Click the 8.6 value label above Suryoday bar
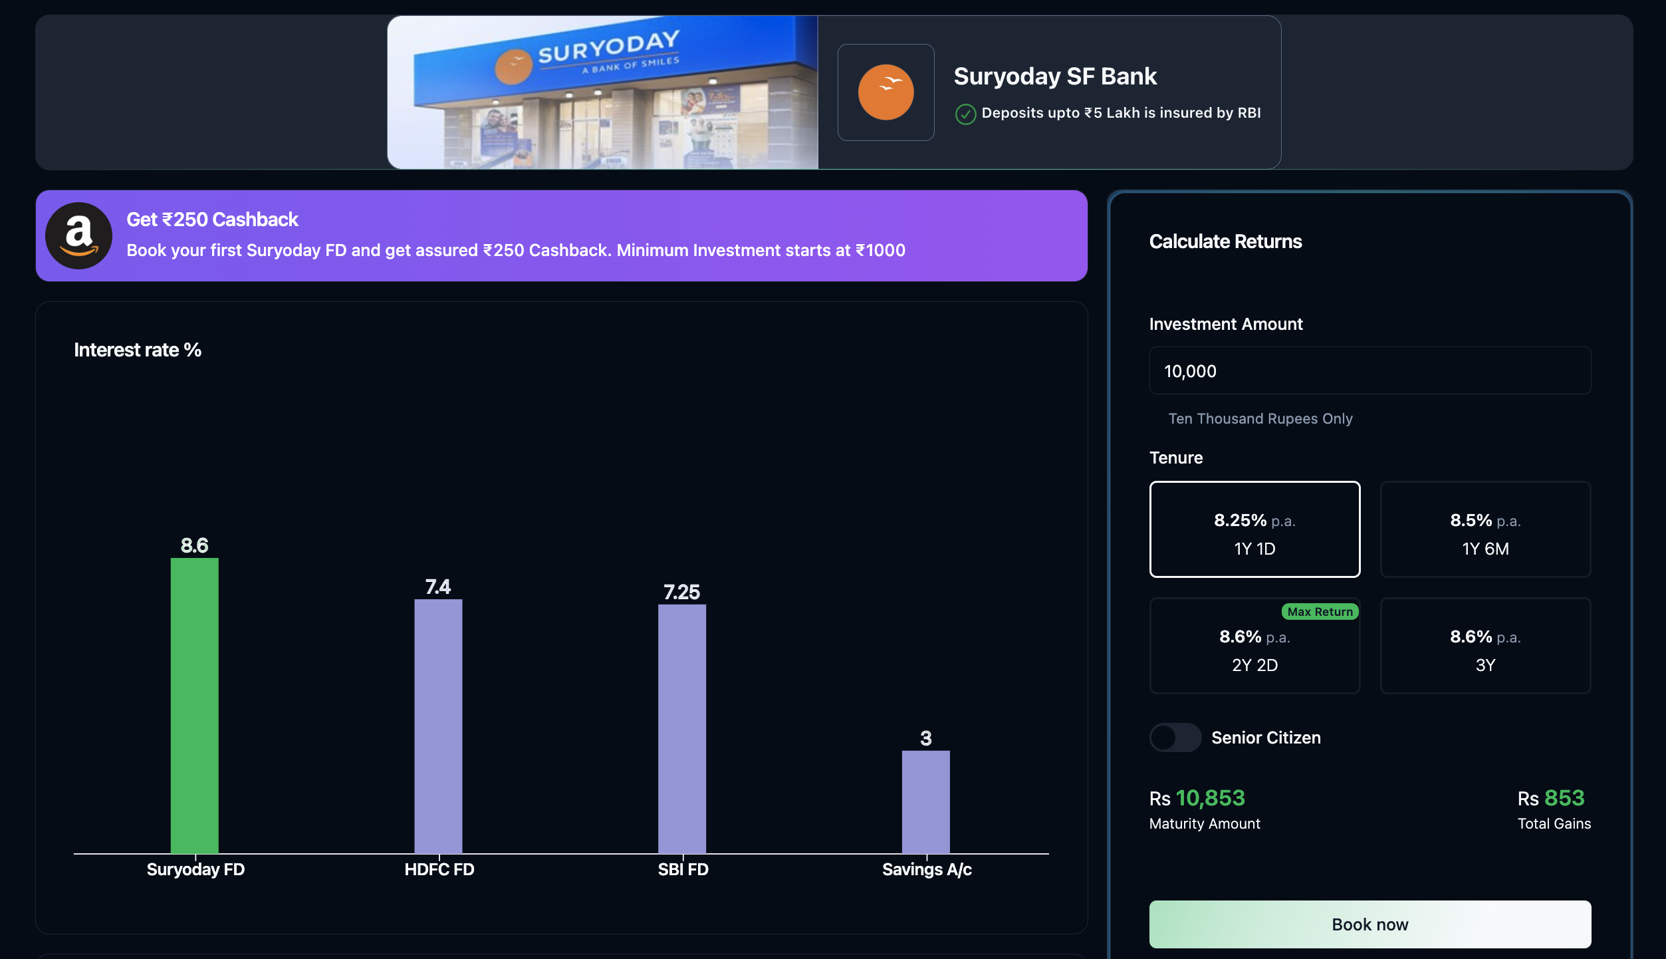The width and height of the screenshot is (1666, 959). click(194, 545)
